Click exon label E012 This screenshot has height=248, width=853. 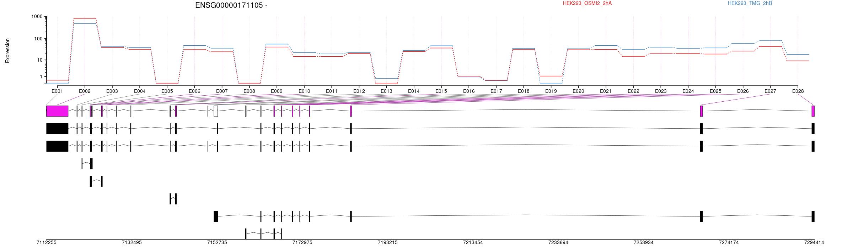(359, 91)
